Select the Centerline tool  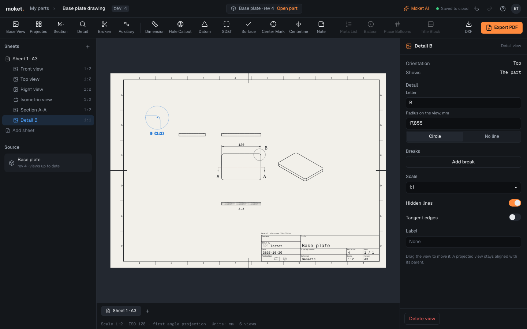[299, 27]
